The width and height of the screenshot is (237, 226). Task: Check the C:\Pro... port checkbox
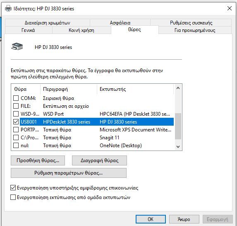[16, 138]
